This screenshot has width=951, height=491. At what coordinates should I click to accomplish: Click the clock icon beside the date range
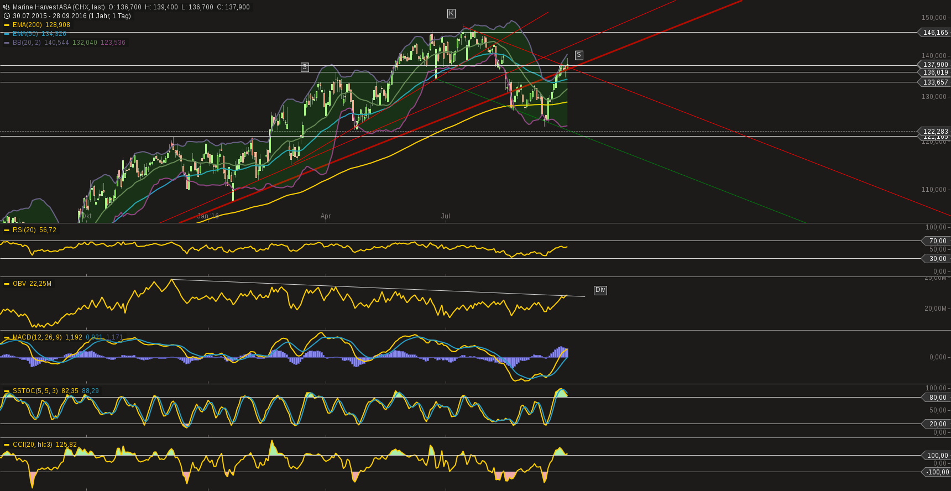pos(7,16)
